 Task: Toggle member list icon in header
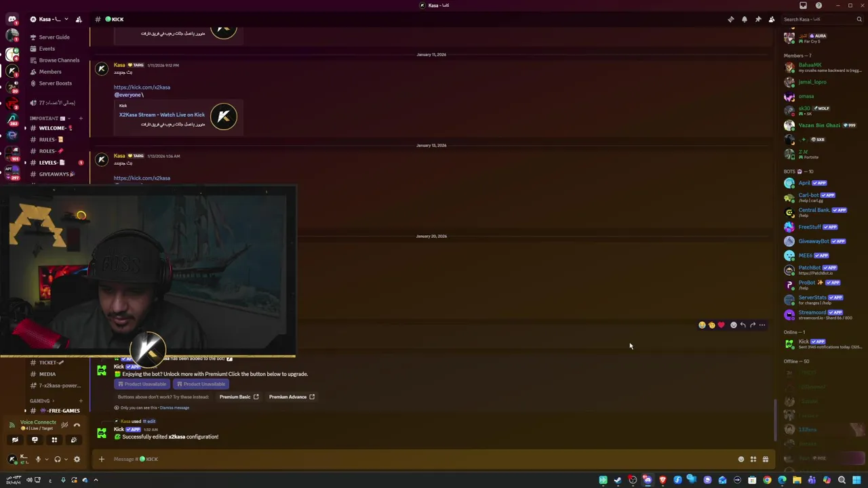772,19
